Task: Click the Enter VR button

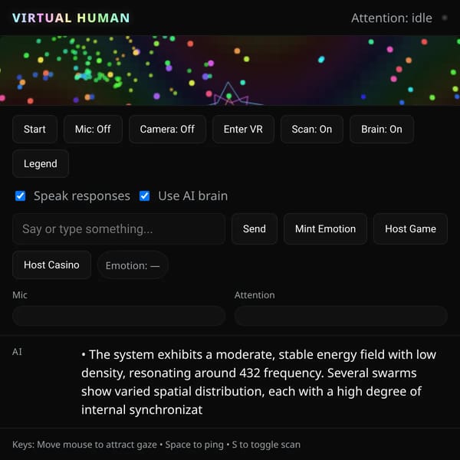Action: (243, 129)
